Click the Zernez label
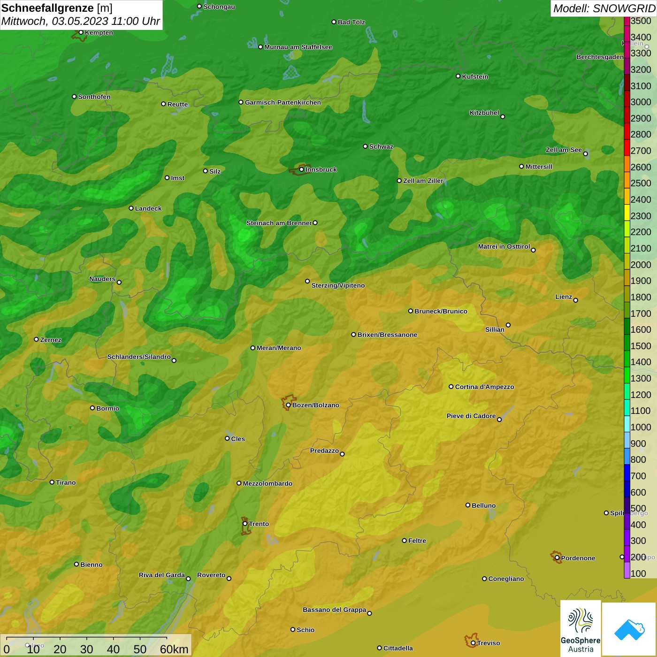The width and height of the screenshot is (657, 657). [x=51, y=340]
